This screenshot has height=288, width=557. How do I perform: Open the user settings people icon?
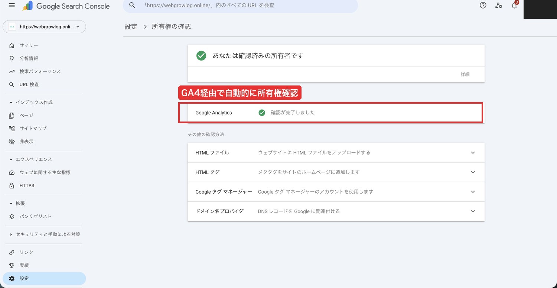click(499, 5)
